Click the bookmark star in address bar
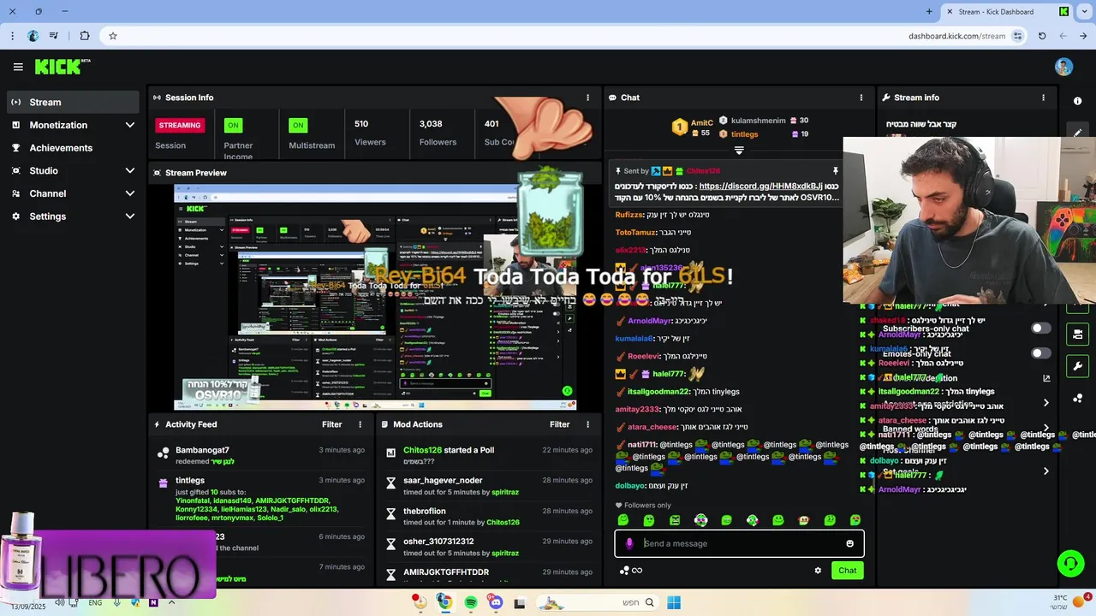Viewport: 1096px width, 616px height. [x=112, y=36]
